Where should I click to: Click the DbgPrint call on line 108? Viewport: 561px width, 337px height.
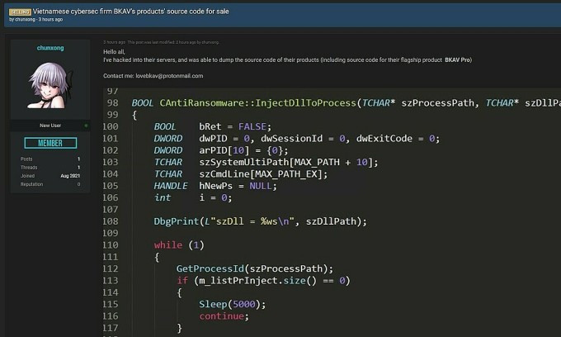click(260, 221)
